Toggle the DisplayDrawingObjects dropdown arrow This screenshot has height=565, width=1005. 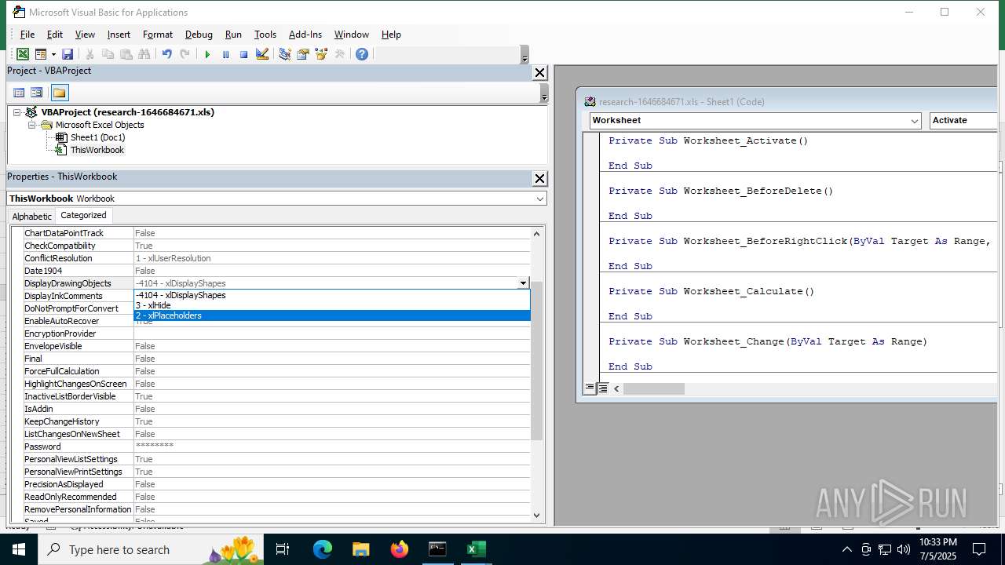click(x=523, y=283)
